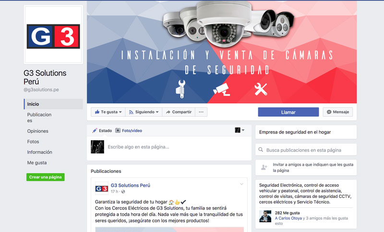
Task: Click the G3 page profile picture
Action: (x=53, y=35)
